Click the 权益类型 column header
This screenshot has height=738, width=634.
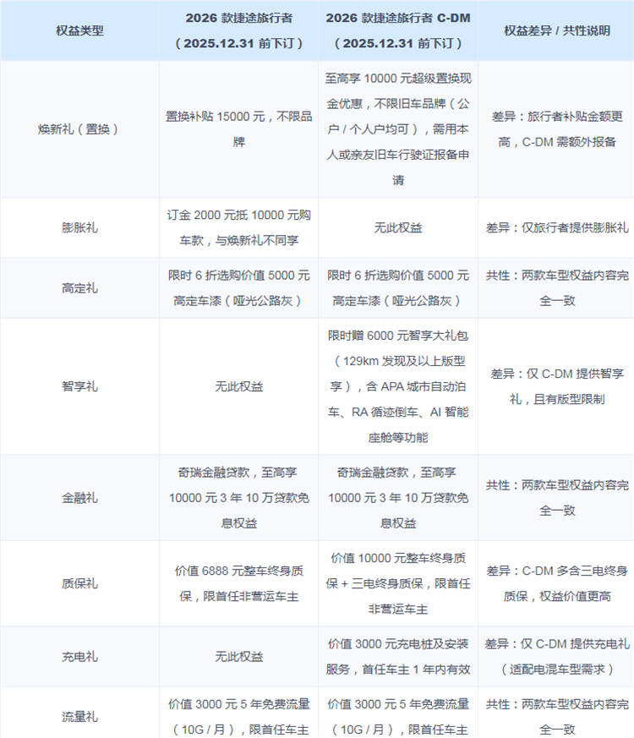79,30
